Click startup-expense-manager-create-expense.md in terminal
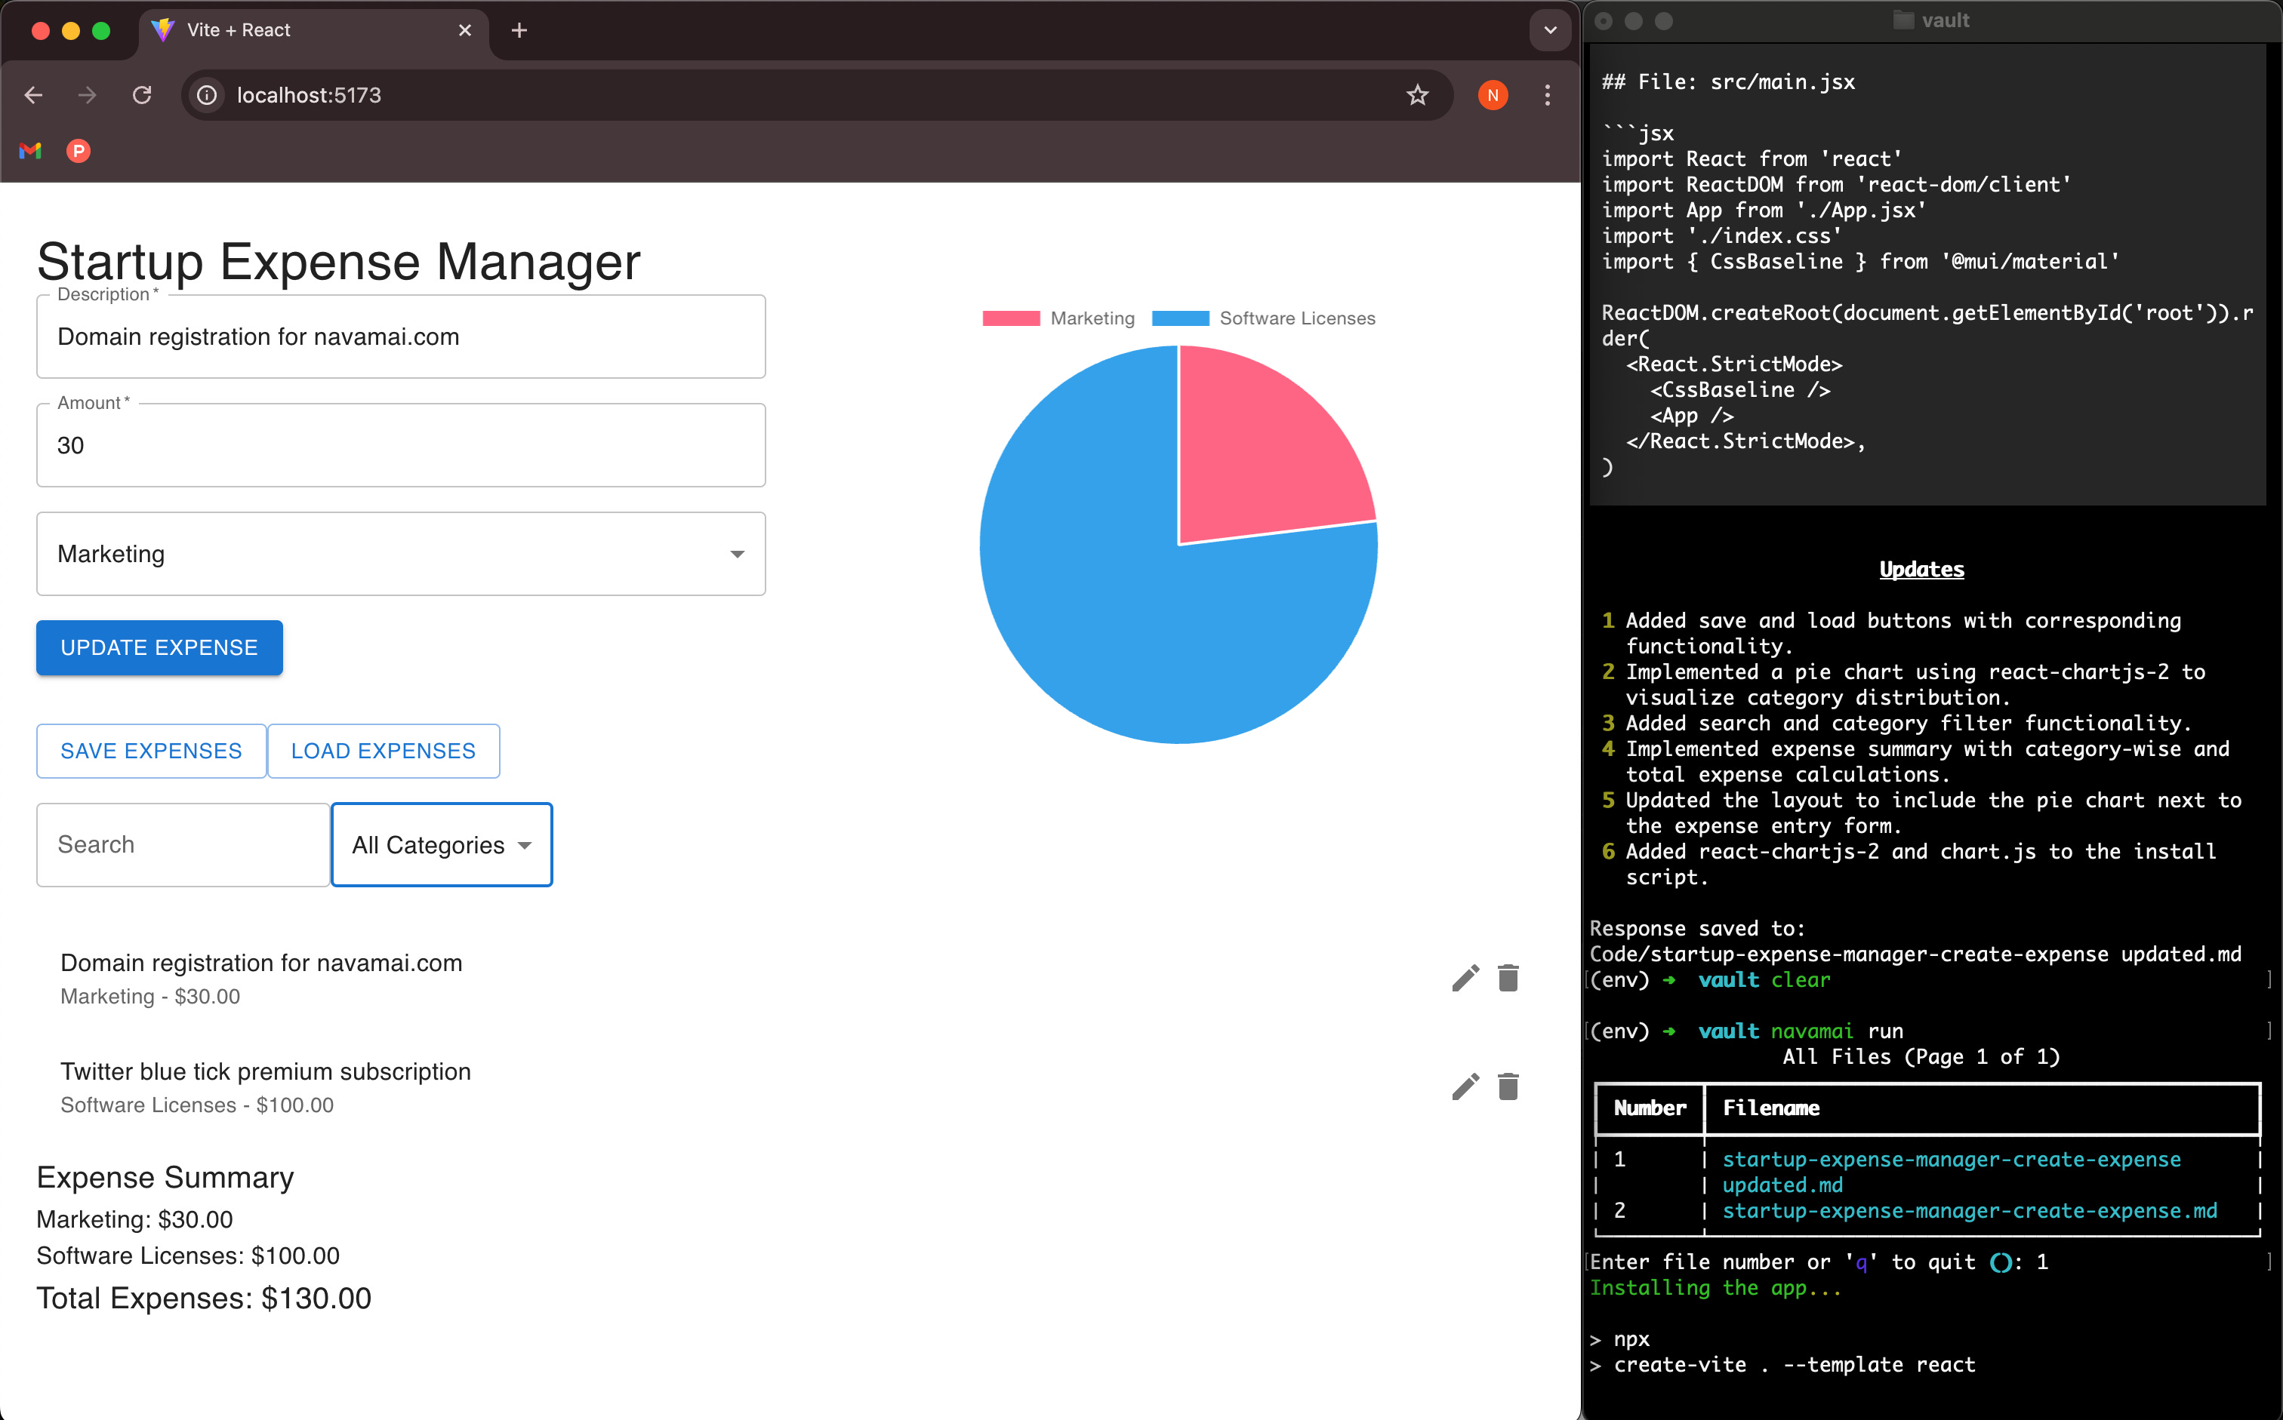The image size is (2283, 1420). click(1969, 1210)
